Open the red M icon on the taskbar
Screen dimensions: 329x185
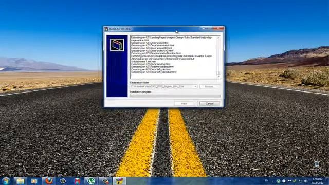pyautogui.click(x=77, y=181)
